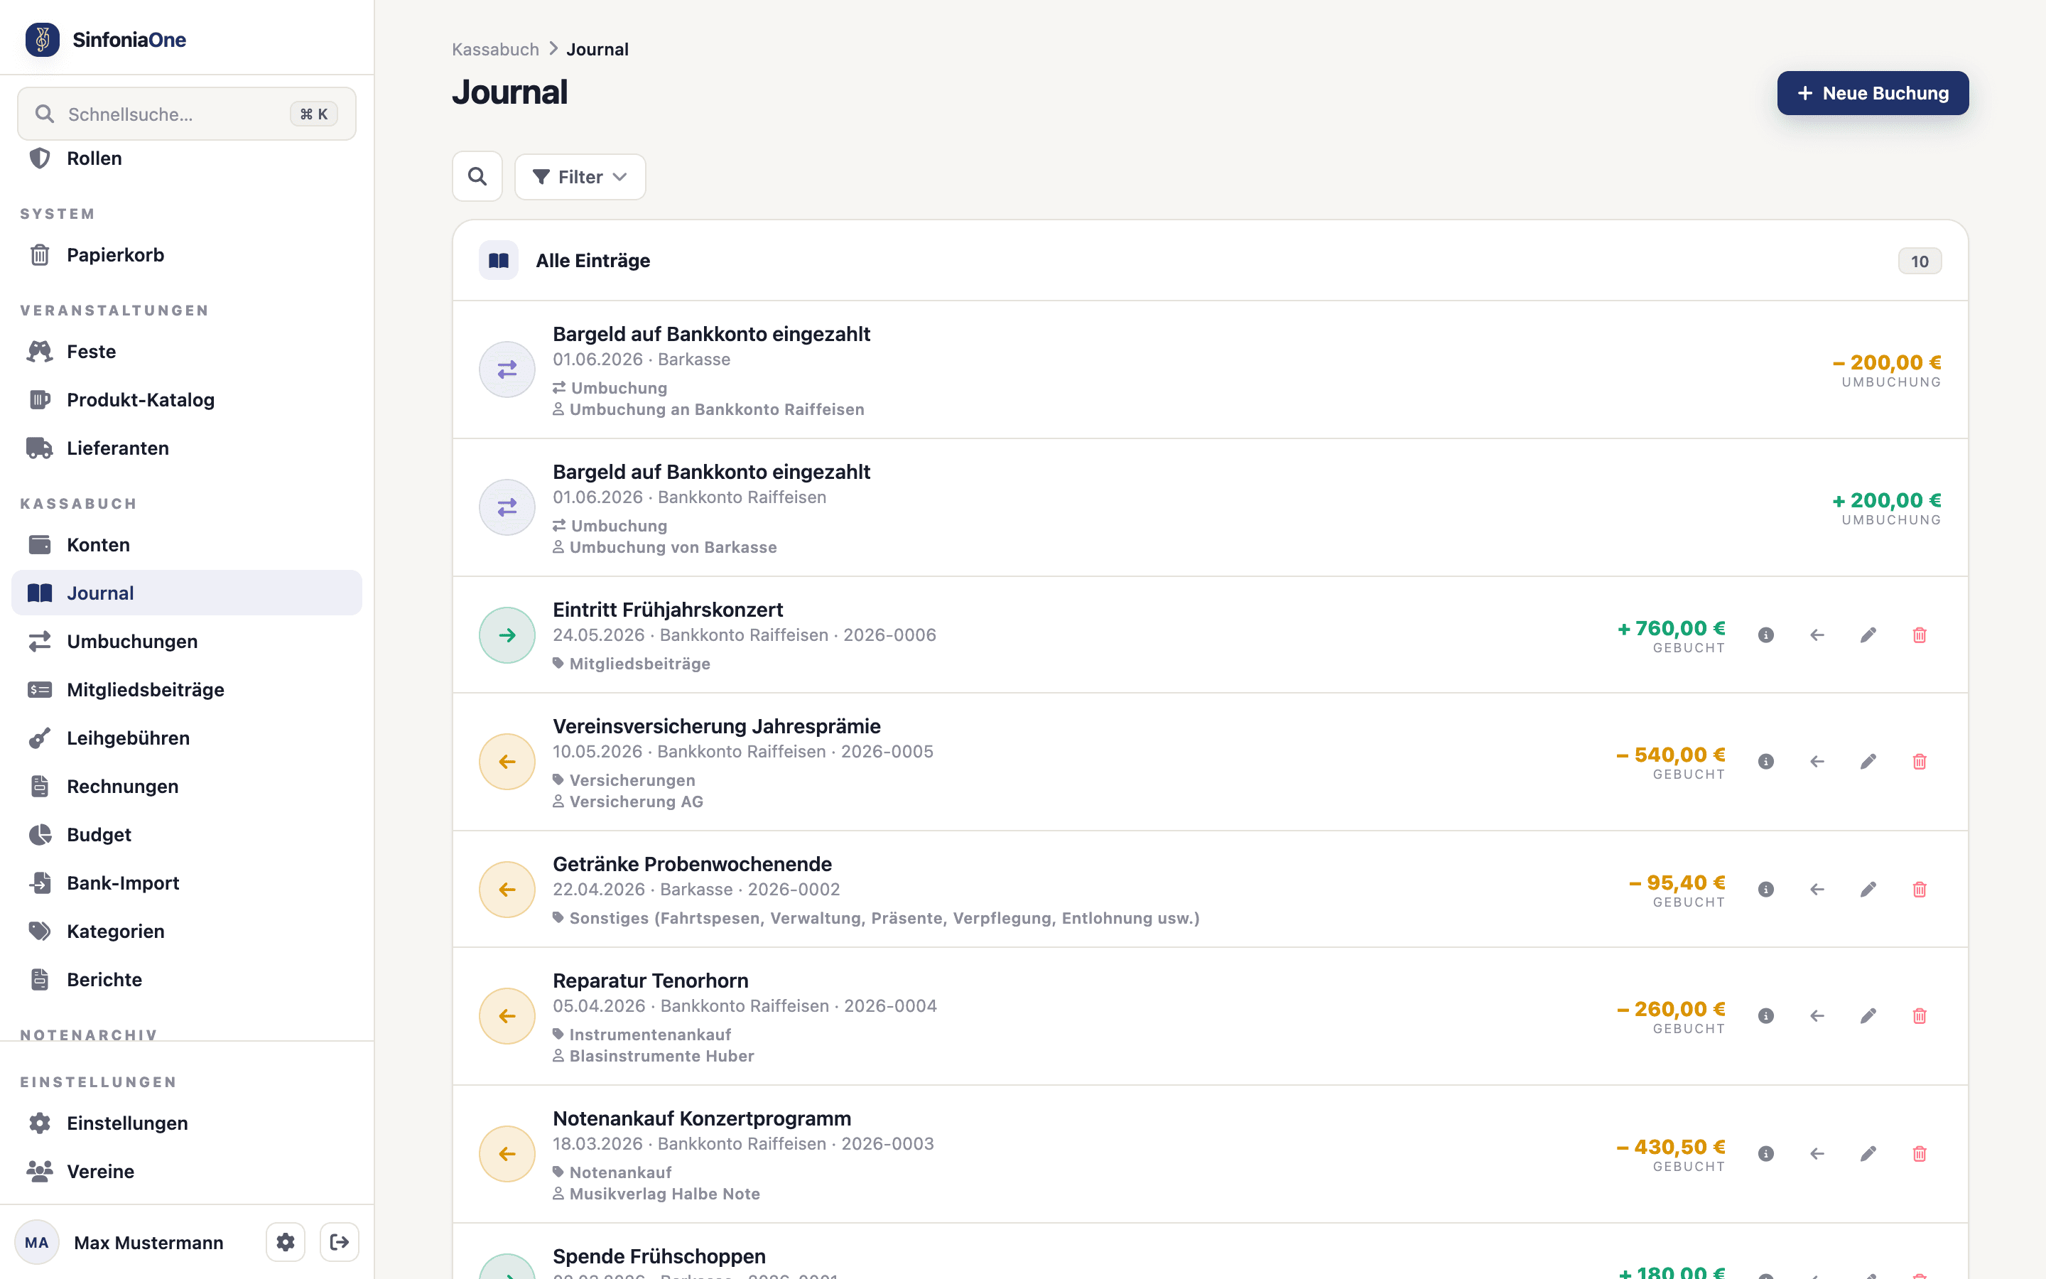Open Leihgebühren in the sidebar

186,738
